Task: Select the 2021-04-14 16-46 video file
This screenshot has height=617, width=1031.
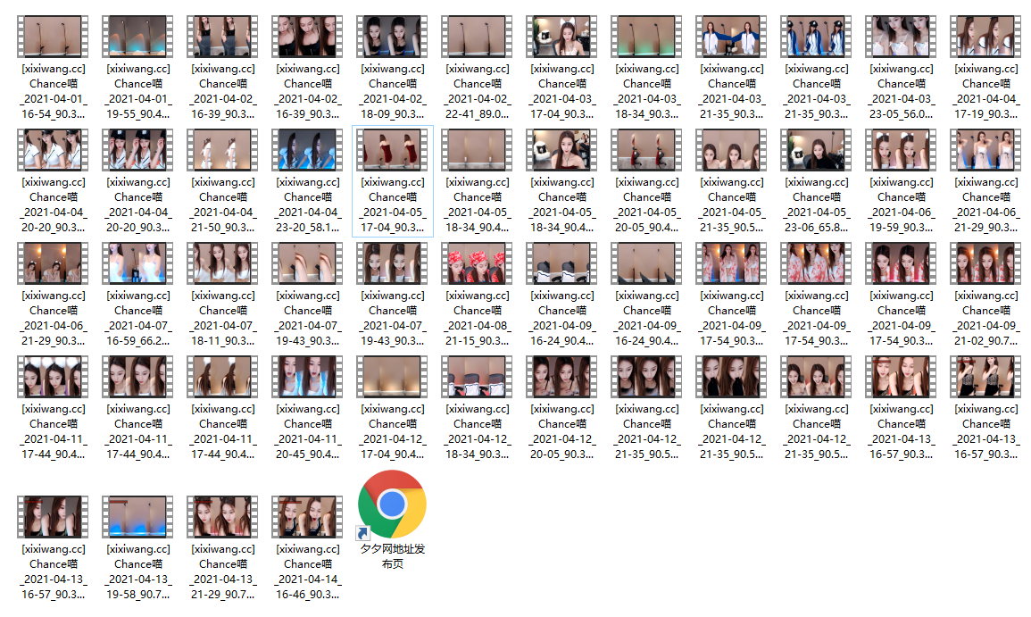Action: click(x=307, y=517)
